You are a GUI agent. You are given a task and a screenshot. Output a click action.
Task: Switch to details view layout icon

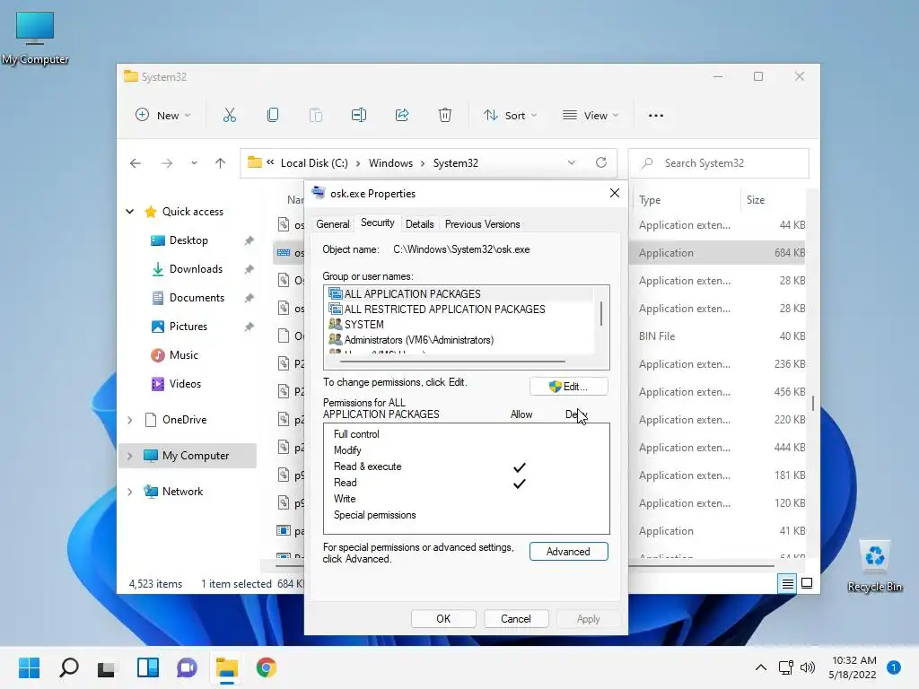point(788,583)
